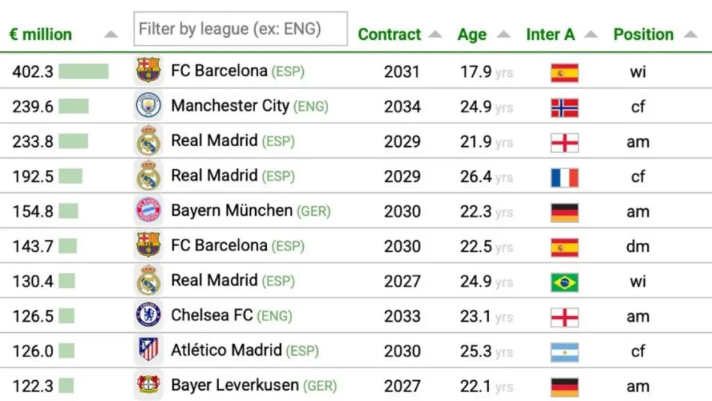Click the Chelsea FC club crest
This screenshot has height=401, width=712.
149,315
